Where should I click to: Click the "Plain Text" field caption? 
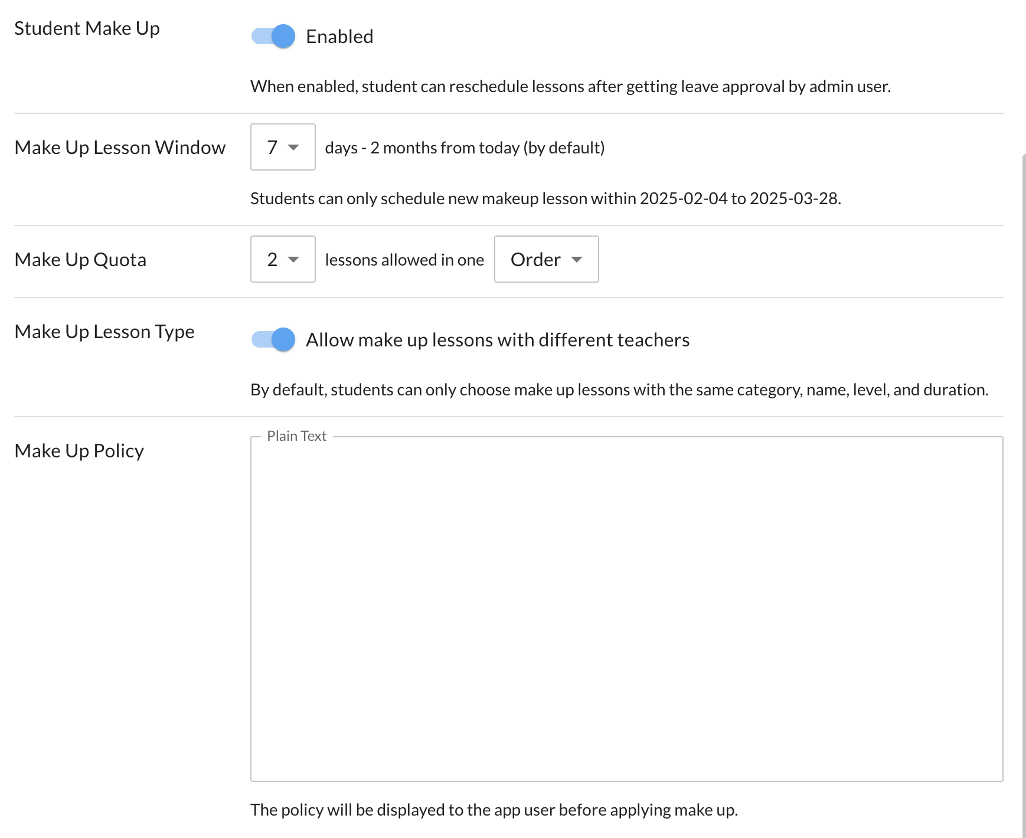296,436
